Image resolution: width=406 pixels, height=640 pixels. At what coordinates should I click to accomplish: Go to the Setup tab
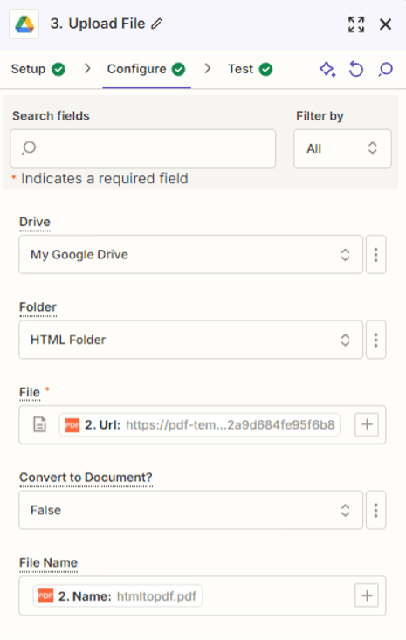[38, 69]
